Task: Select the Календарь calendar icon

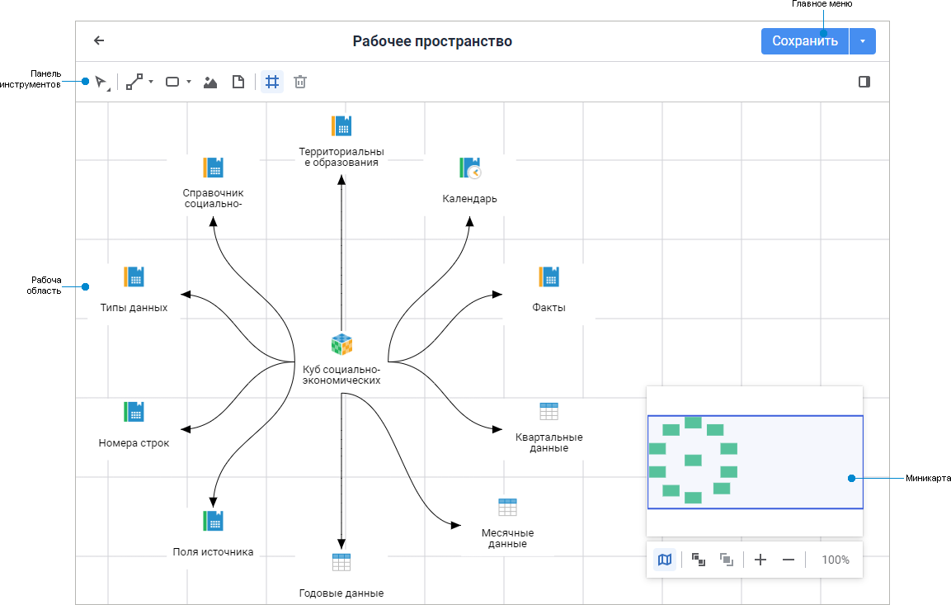Action: [470, 168]
